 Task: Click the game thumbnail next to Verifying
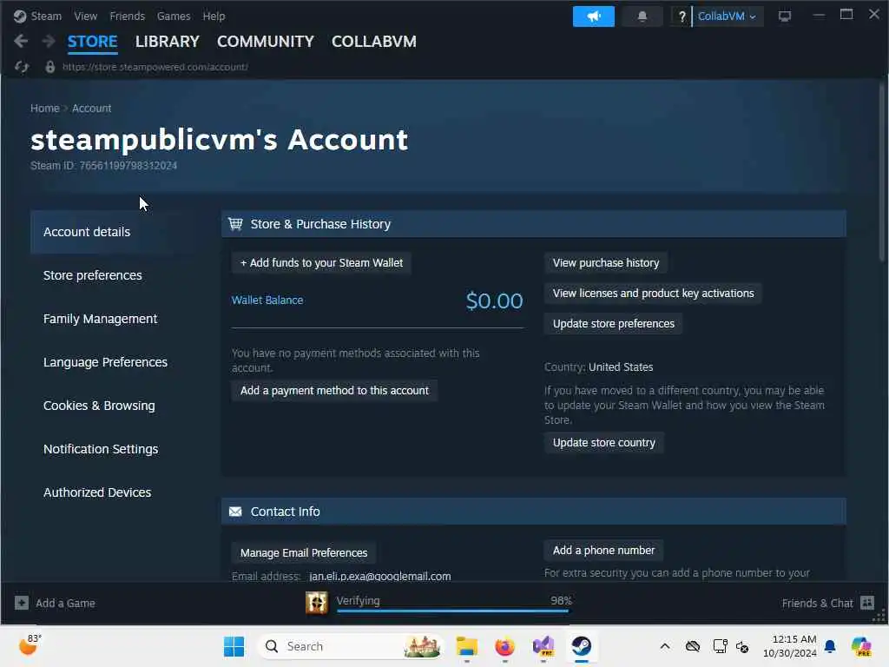tap(316, 603)
